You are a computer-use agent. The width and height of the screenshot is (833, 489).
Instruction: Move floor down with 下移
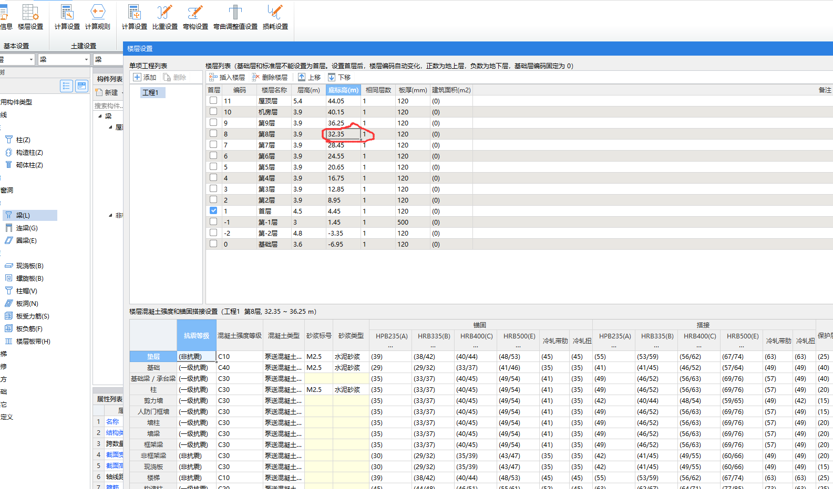[x=339, y=77]
